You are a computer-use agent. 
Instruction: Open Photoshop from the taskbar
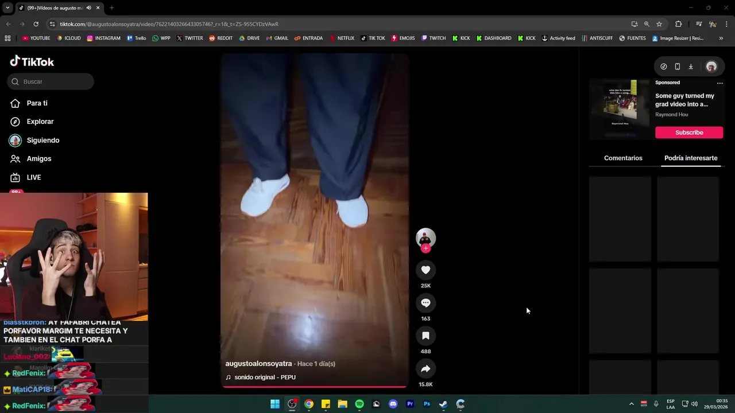[427, 404]
